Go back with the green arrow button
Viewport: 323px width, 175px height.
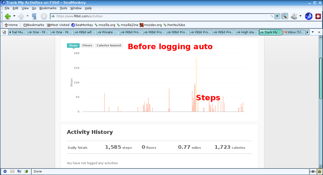pyautogui.click(x=8, y=16)
